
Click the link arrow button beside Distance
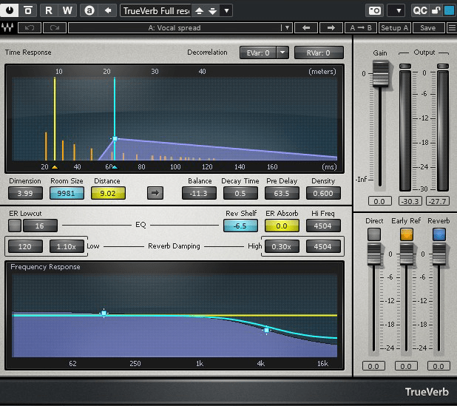(x=155, y=193)
